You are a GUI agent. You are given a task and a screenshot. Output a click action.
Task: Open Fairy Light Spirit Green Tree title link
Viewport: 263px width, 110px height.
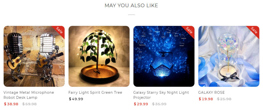tap(95, 92)
